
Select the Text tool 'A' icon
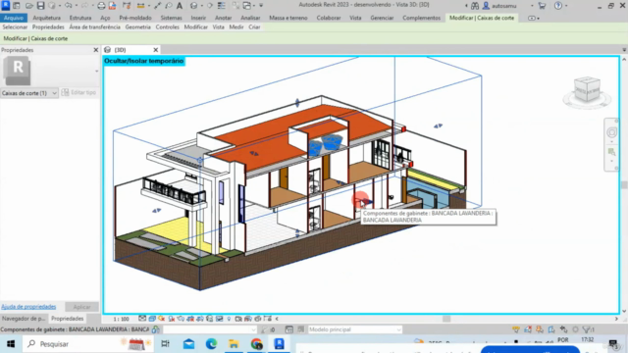[x=180, y=6]
